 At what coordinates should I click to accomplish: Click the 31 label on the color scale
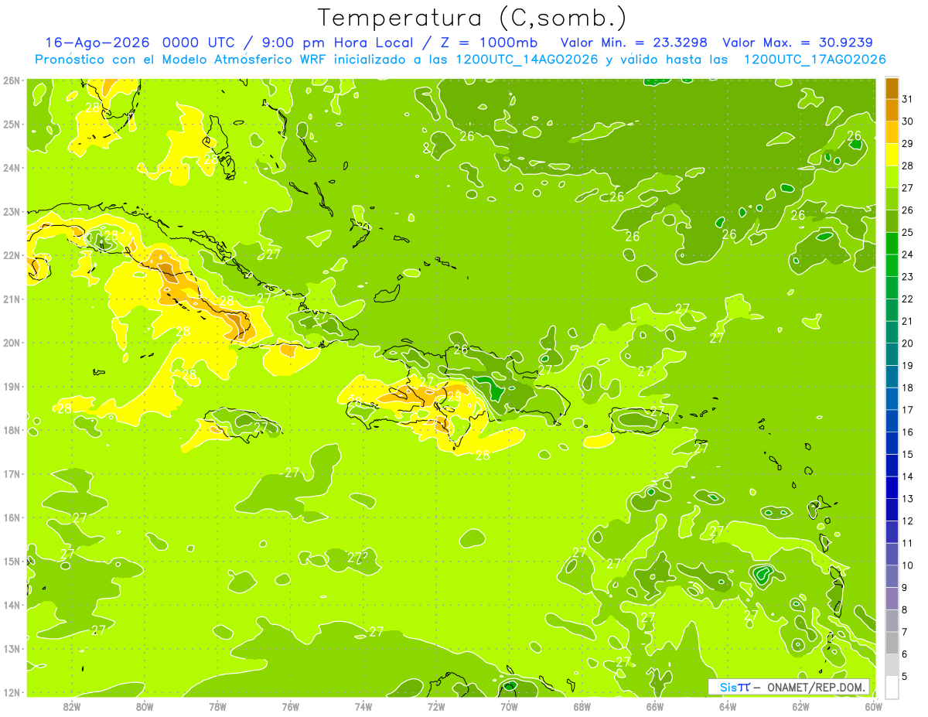pyautogui.click(x=906, y=99)
